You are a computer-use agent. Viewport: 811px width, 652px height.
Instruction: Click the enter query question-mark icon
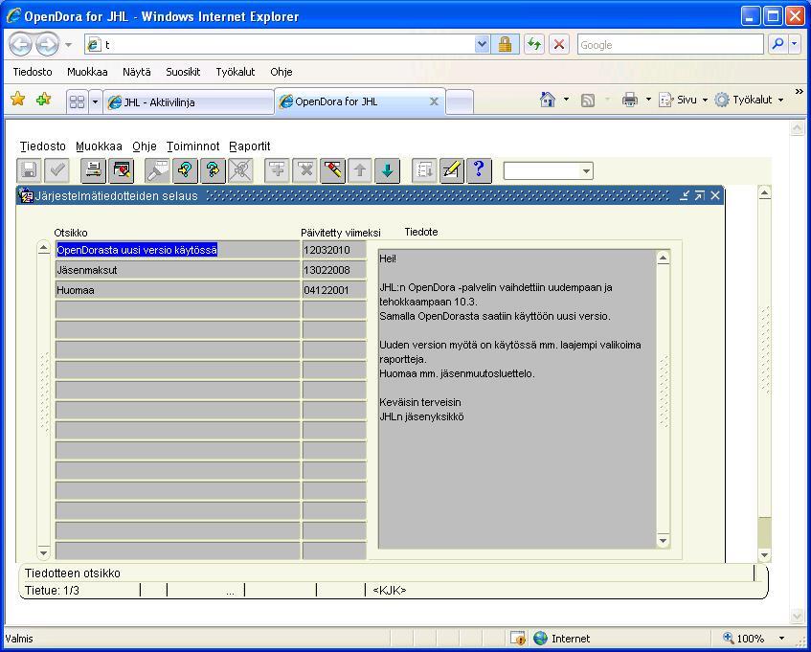coord(185,170)
